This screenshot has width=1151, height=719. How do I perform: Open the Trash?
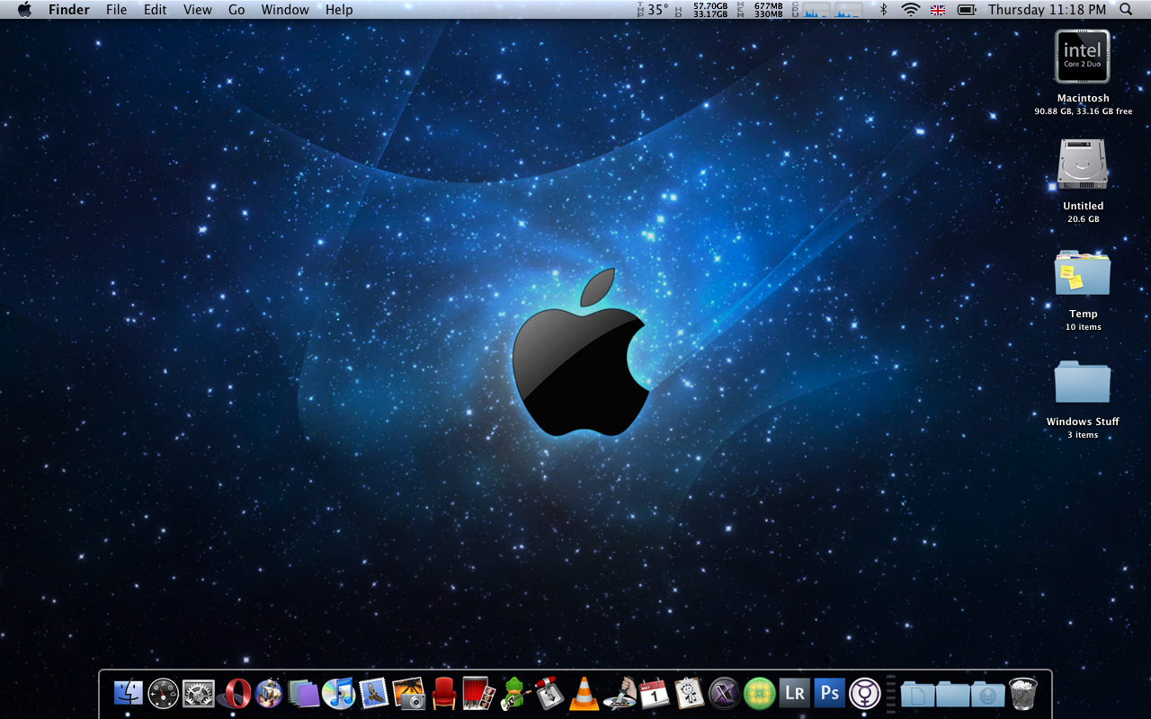coord(1023,693)
